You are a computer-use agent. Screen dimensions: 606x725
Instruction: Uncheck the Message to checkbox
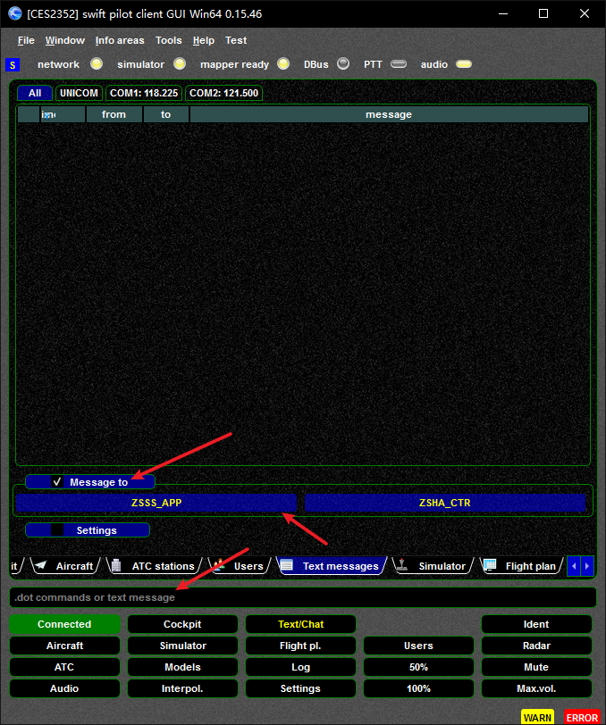point(57,482)
